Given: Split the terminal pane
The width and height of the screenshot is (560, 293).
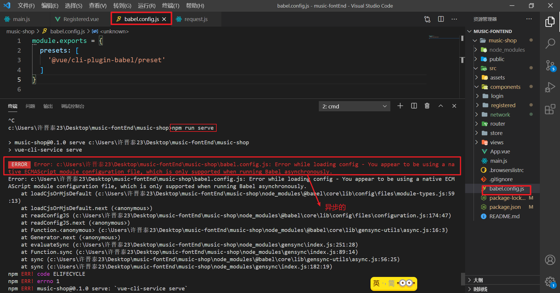Looking at the screenshot, I should (414, 106).
